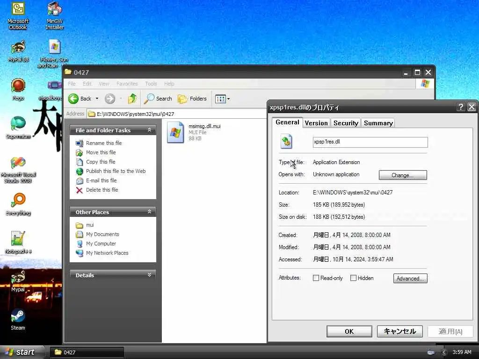Launch the Everything search shortcut

coord(18,204)
